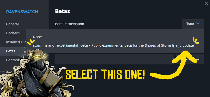Open the Controller tab
The image size is (210, 97).
pos(13,60)
